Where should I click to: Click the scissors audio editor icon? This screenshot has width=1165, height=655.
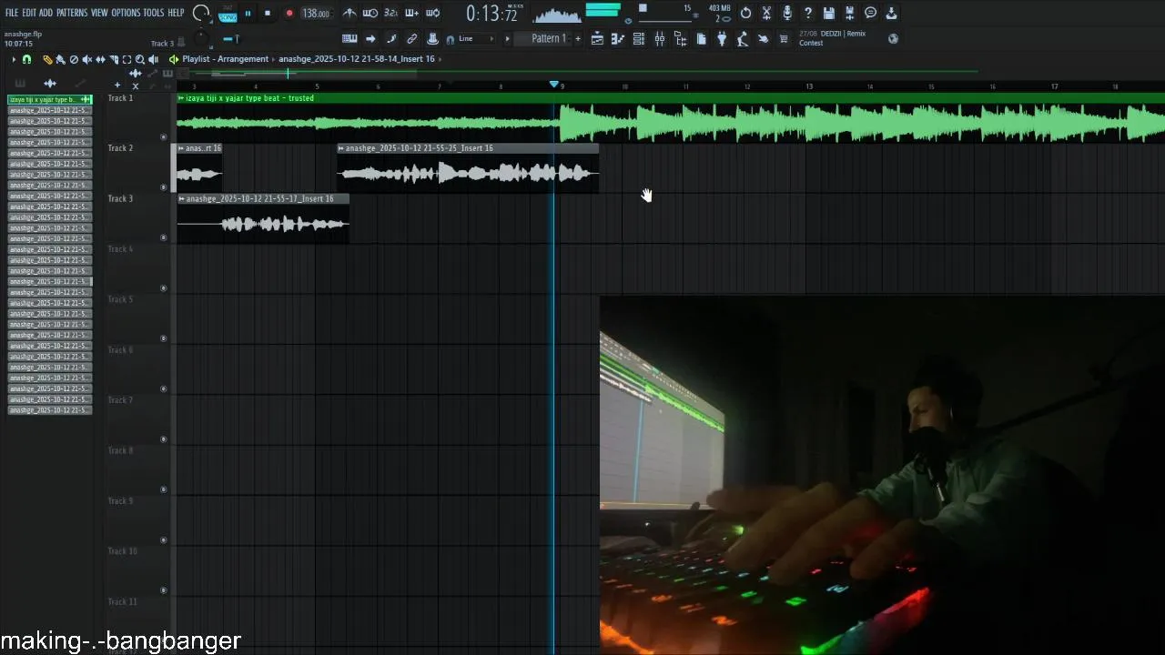766,13
